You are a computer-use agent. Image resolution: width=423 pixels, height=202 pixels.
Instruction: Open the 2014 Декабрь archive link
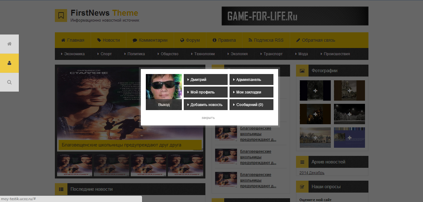coord(312,173)
